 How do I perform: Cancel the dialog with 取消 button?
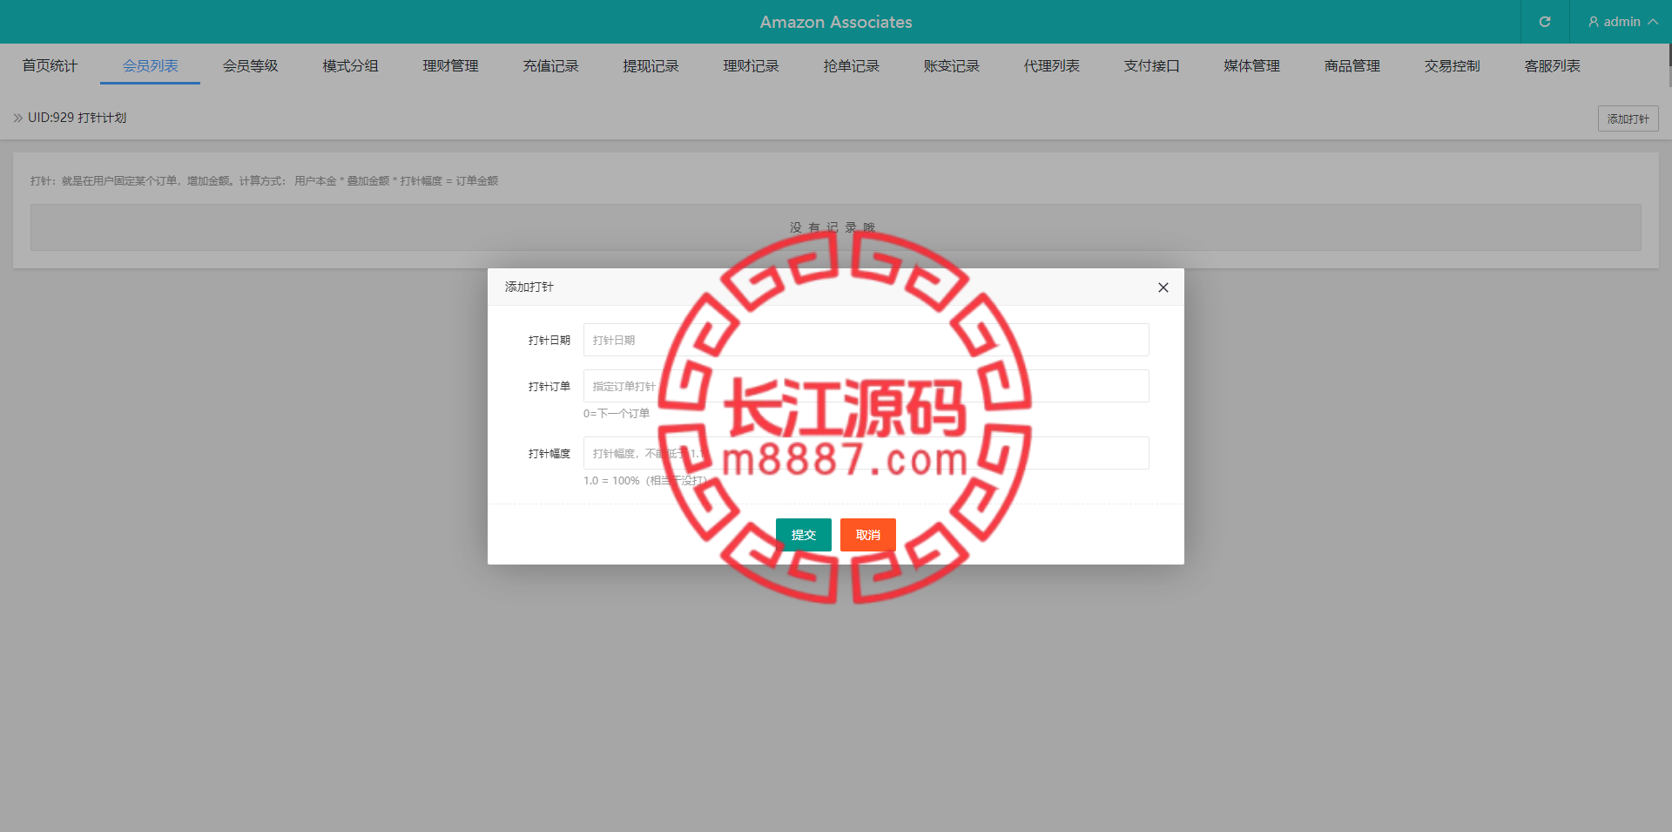867,535
